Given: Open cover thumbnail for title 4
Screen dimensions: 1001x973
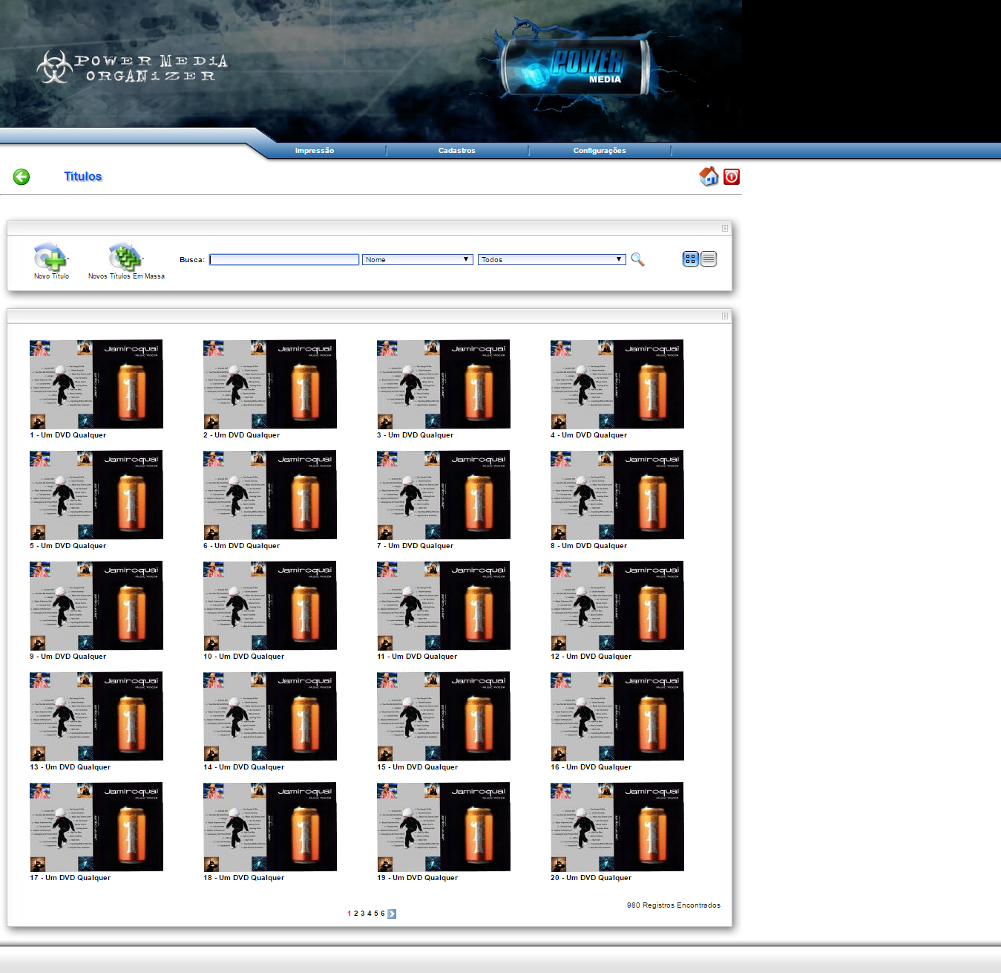Looking at the screenshot, I should coord(617,384).
